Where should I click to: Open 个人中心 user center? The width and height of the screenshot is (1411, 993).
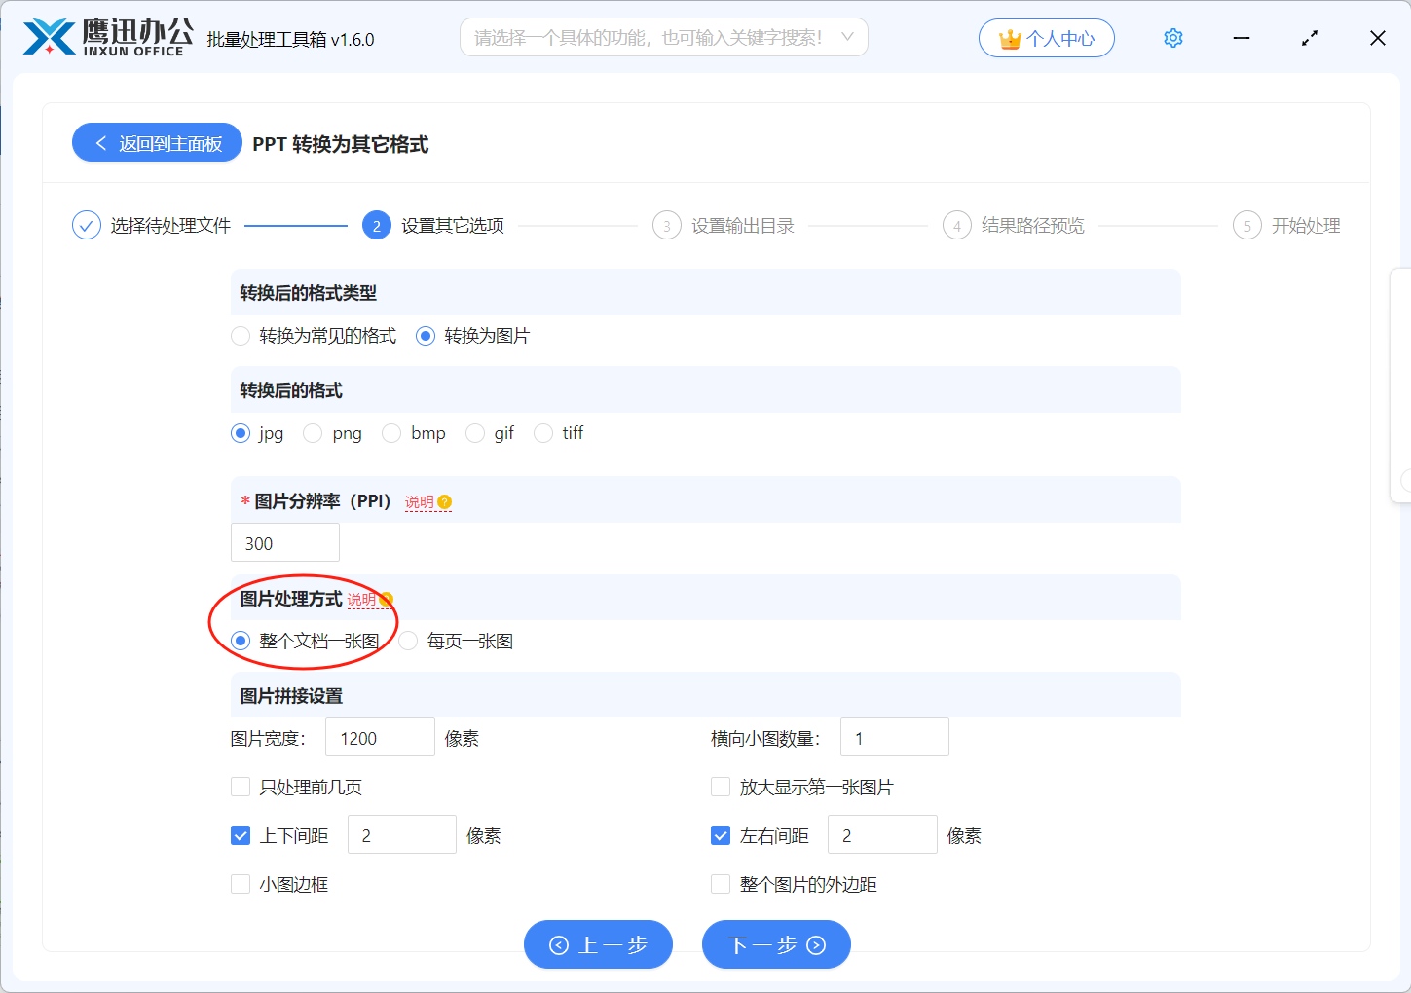[x=1047, y=38]
